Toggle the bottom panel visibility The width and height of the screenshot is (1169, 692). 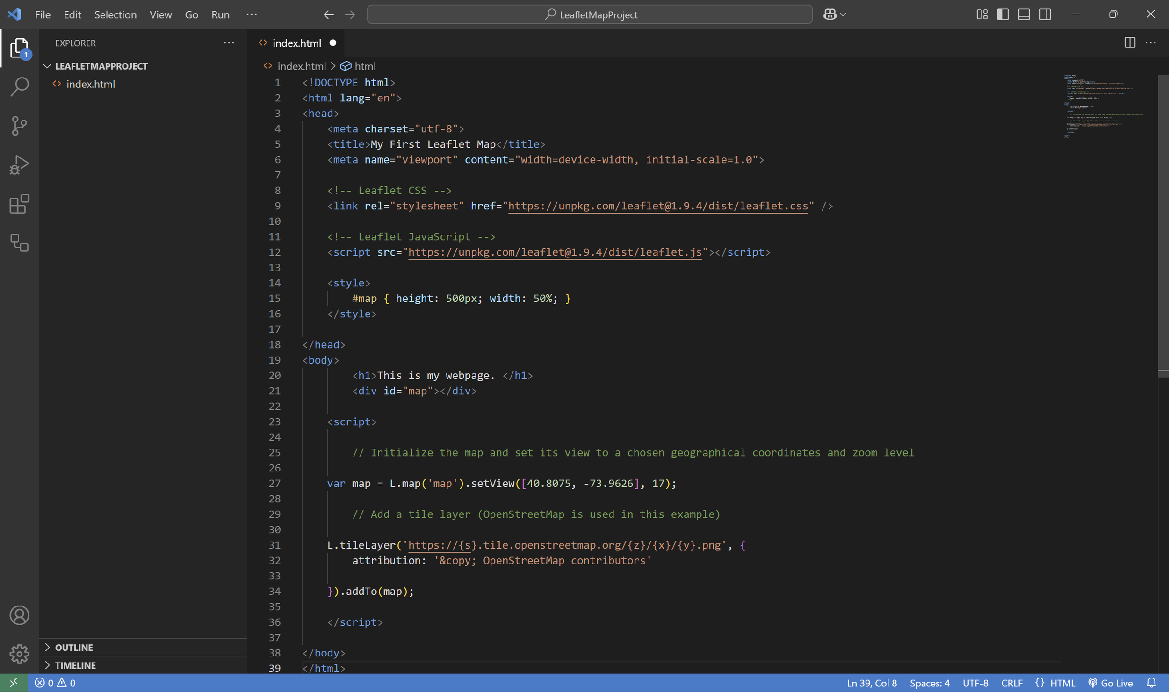1024,14
